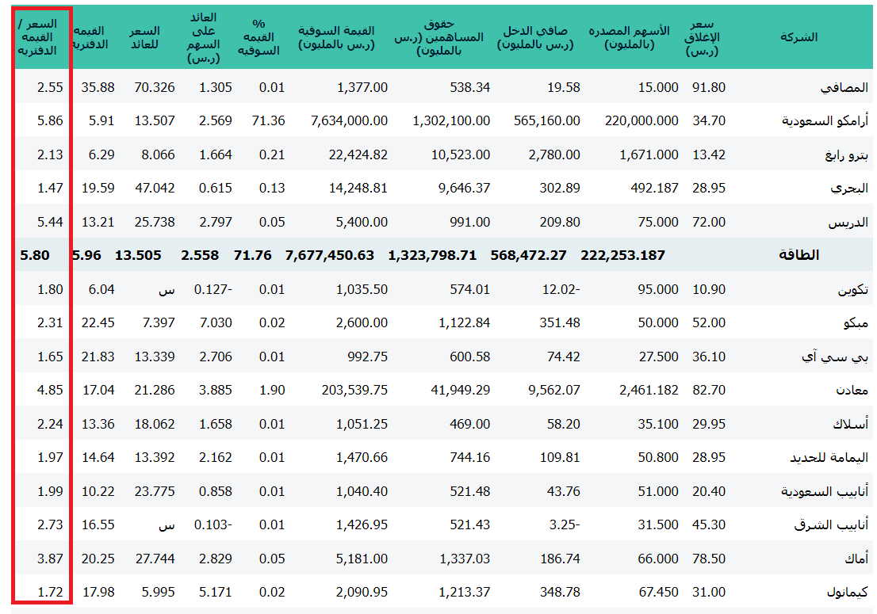This screenshot has width=877, height=614.
Task: Click the القيمة السوقية (ر.س بالمليون) header
Action: click(x=336, y=37)
